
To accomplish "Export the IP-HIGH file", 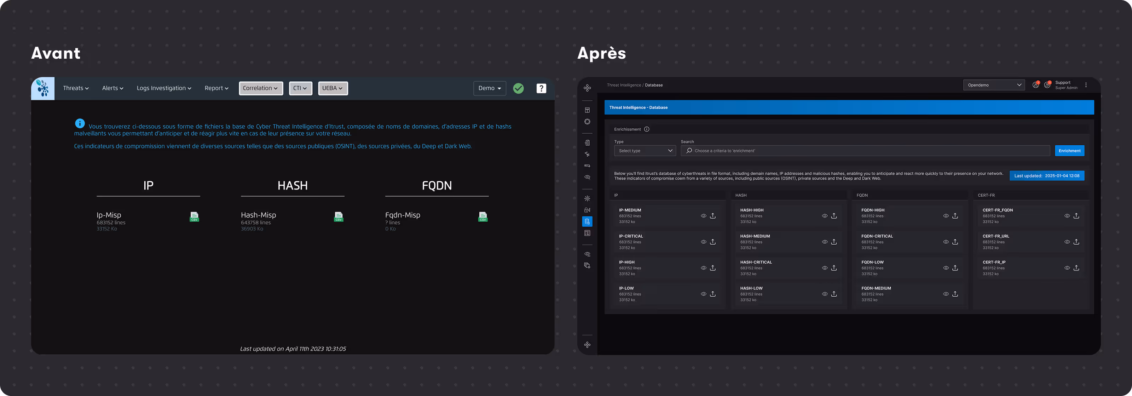I will click(713, 268).
